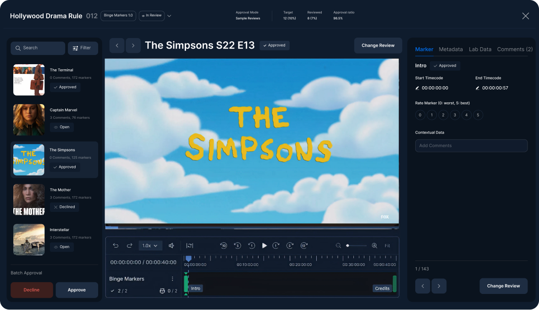Rewind 5 frames in player
This screenshot has width=539, height=310.
tap(237, 246)
